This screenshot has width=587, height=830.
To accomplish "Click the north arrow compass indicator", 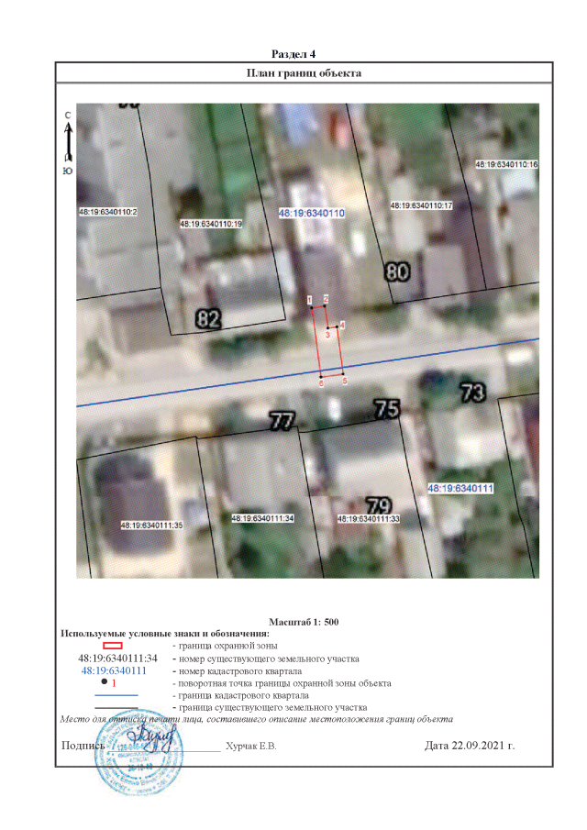I will tap(67, 142).
